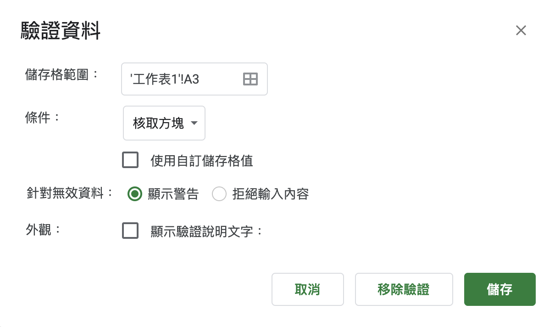Click 取消 to cancel validation
This screenshot has height=327, width=555.
pyautogui.click(x=307, y=289)
